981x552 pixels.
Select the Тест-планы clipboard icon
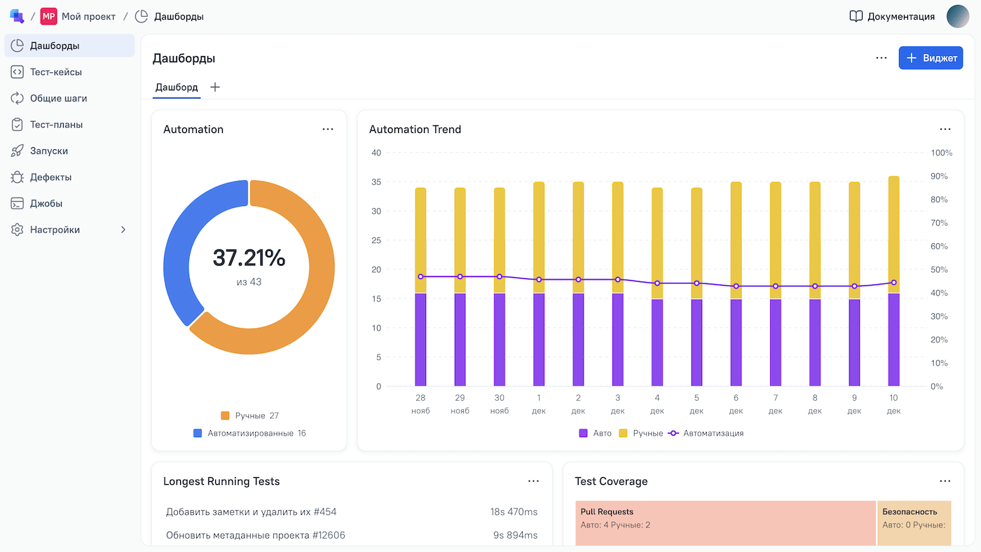coord(18,125)
